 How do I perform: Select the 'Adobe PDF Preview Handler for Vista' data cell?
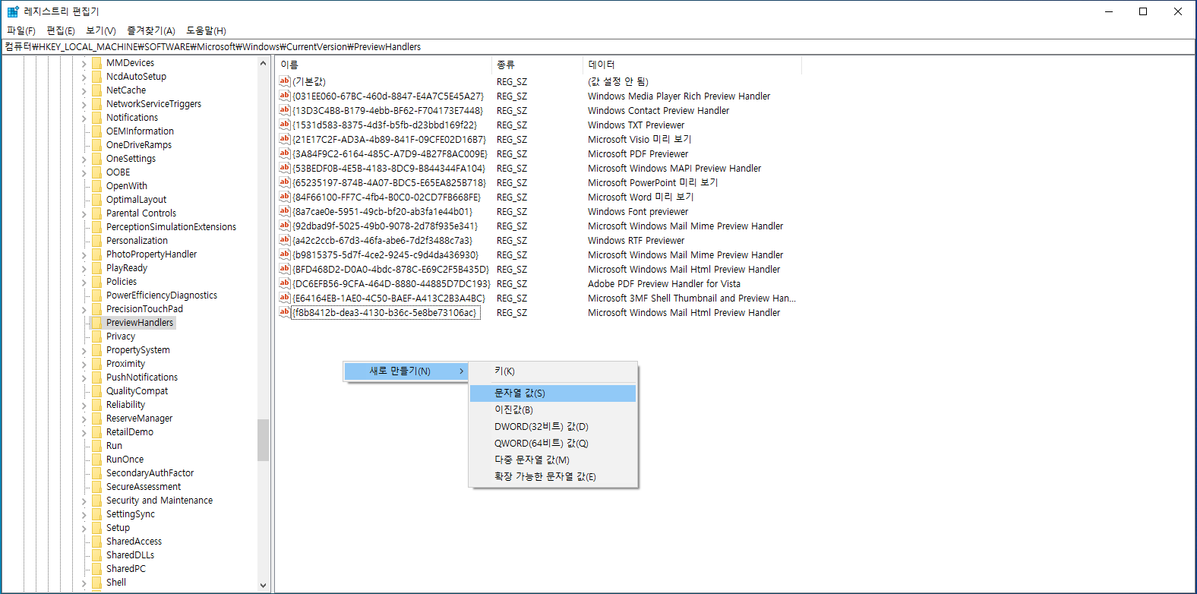tap(664, 283)
